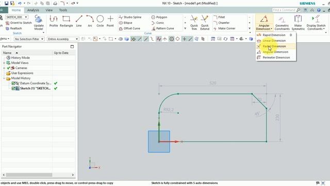Choose the Studio Spline tool
Screen dimensions: 330x186
(130, 17)
